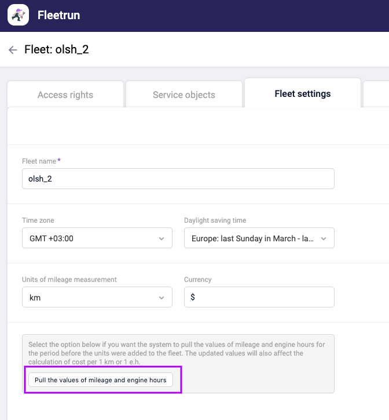Click the Fleetrun app title text
The width and height of the screenshot is (389, 420).
click(58, 16)
